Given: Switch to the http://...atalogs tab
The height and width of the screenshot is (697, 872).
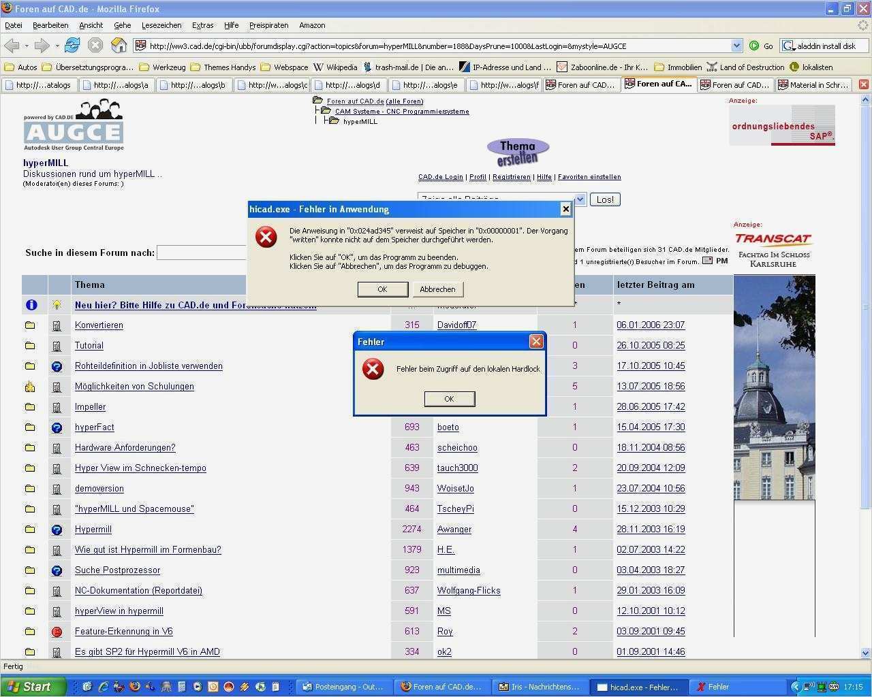Looking at the screenshot, I should (40, 85).
